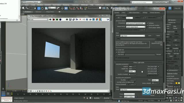Open the light cache Scale dropdown
The image size is (184, 103).
(x=132, y=71)
